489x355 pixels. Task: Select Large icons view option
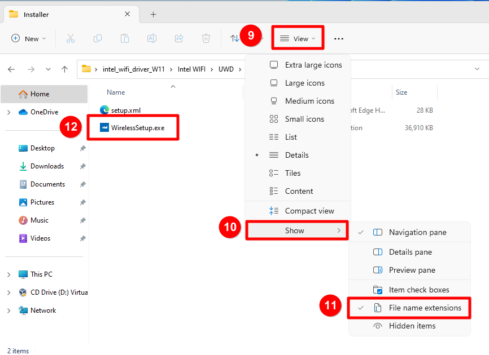304,83
